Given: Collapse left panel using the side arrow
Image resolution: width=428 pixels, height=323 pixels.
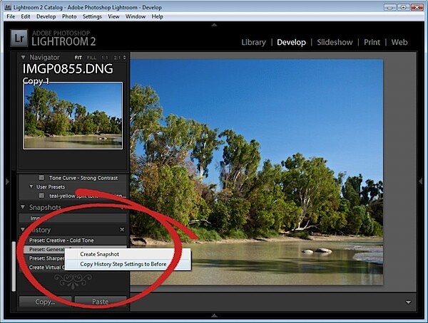Looking at the screenshot, I should tap(7, 181).
